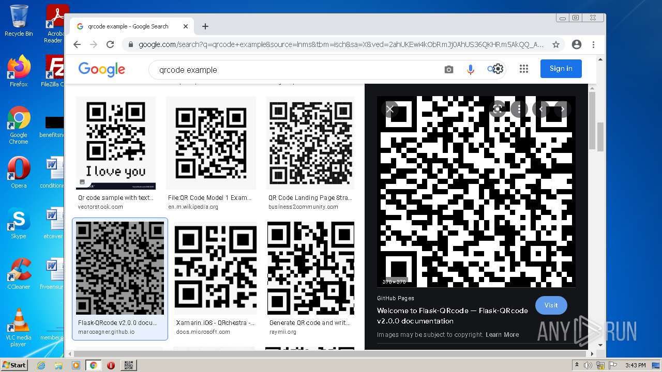Open Action Center flag icon in tray

tap(613, 365)
